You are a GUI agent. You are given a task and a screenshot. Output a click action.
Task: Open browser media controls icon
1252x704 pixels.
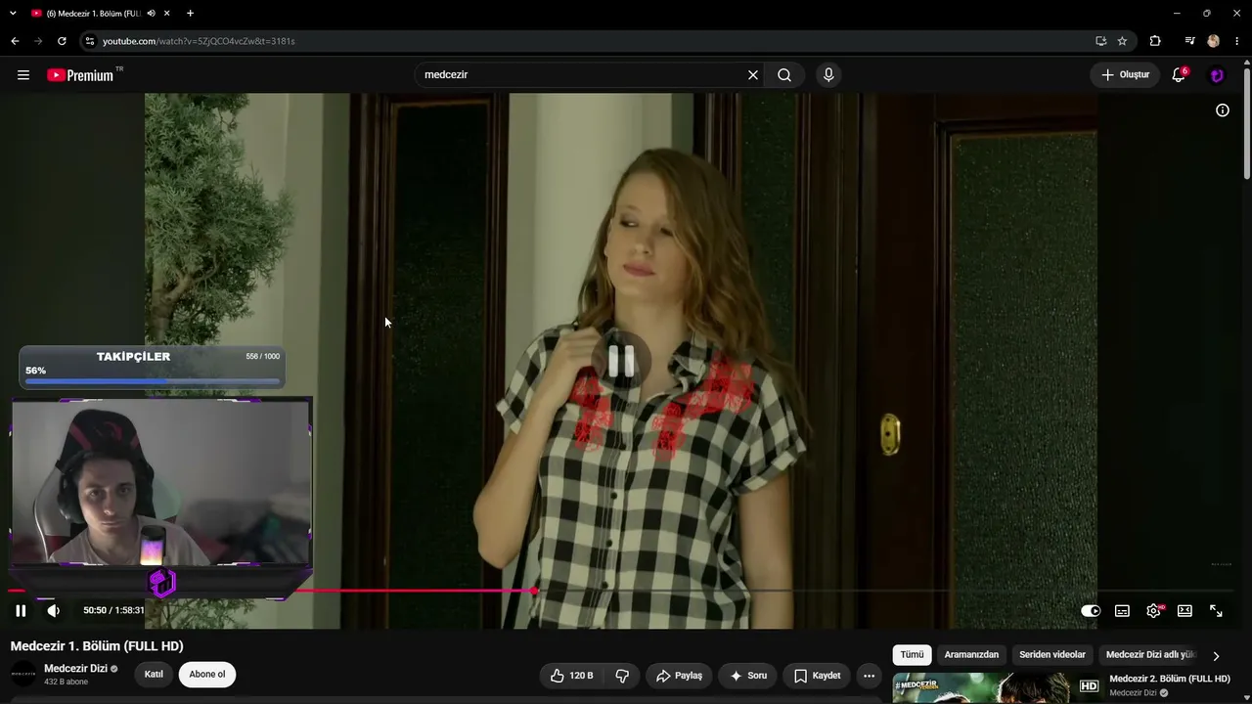[1189, 41]
